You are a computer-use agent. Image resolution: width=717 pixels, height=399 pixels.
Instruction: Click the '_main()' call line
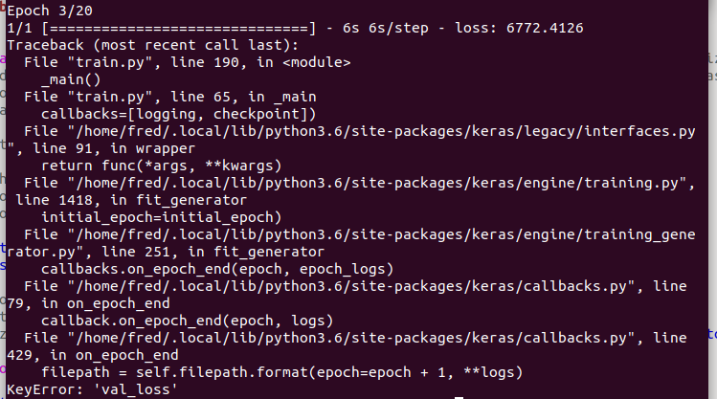71,80
